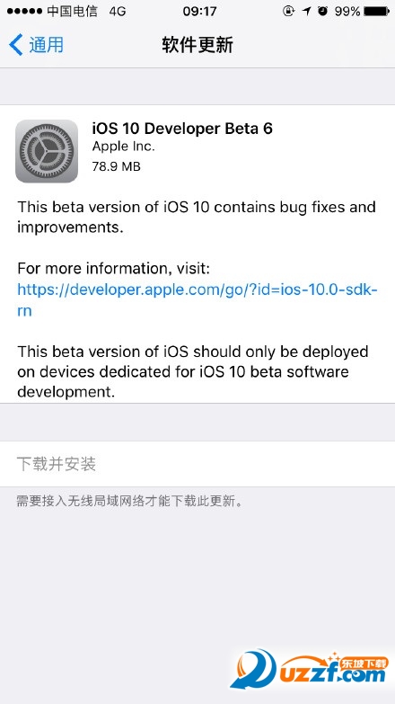Tap the 99% battery percentage text
This screenshot has height=704, width=395.
pyautogui.click(x=347, y=11)
